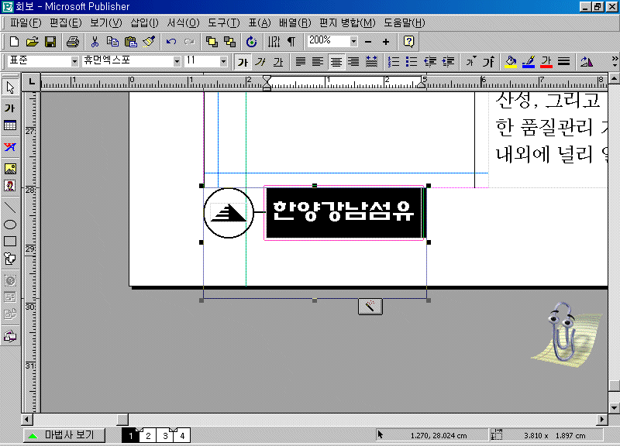Open the 파일(F) menu
This screenshot has height=446, width=620.
tap(26, 22)
